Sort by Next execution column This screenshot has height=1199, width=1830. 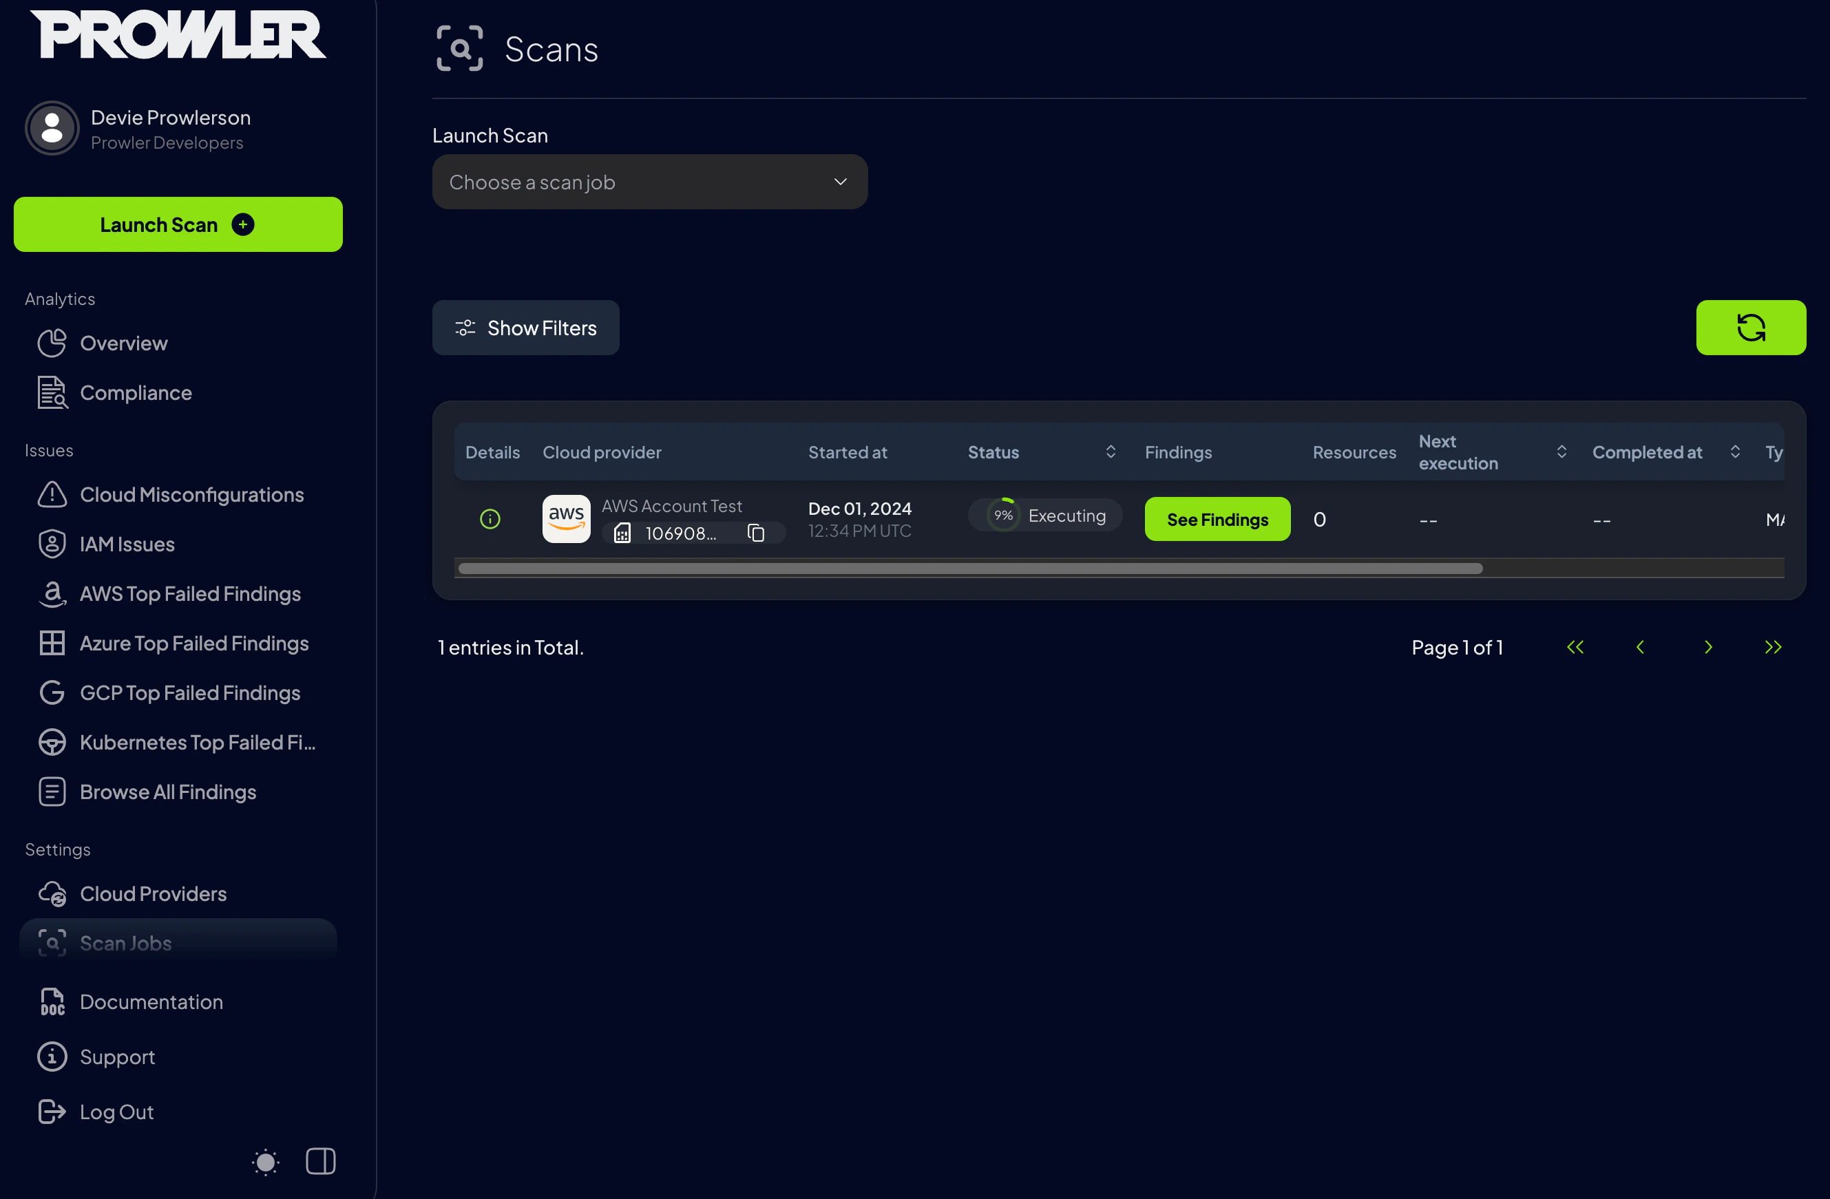coord(1561,452)
